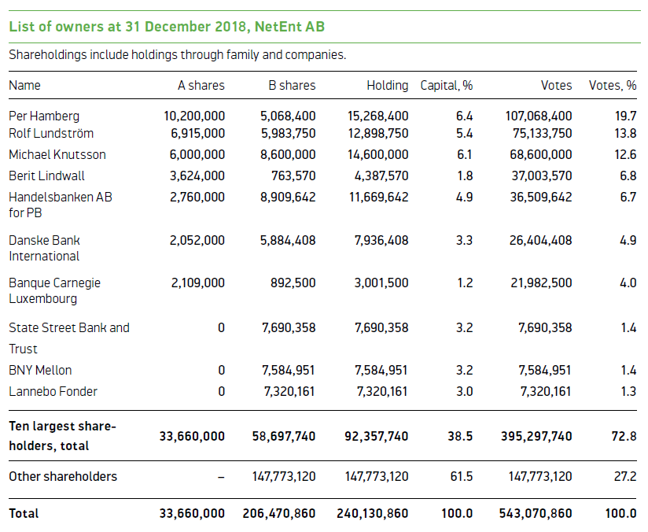Screen dimensions: 648x532
Task: Click Michael Knutsson's B shares 8,600,000
Action: coord(288,155)
